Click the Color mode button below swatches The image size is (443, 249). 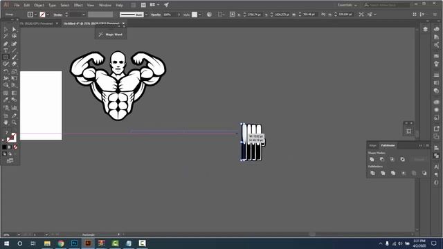coord(4,147)
